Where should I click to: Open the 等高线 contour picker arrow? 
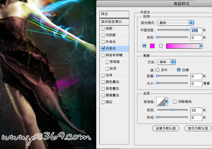167,102
